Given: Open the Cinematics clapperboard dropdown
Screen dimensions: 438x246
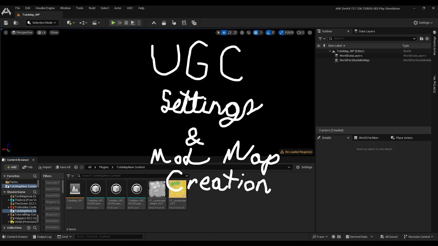Looking at the screenshot, I should (96, 23).
